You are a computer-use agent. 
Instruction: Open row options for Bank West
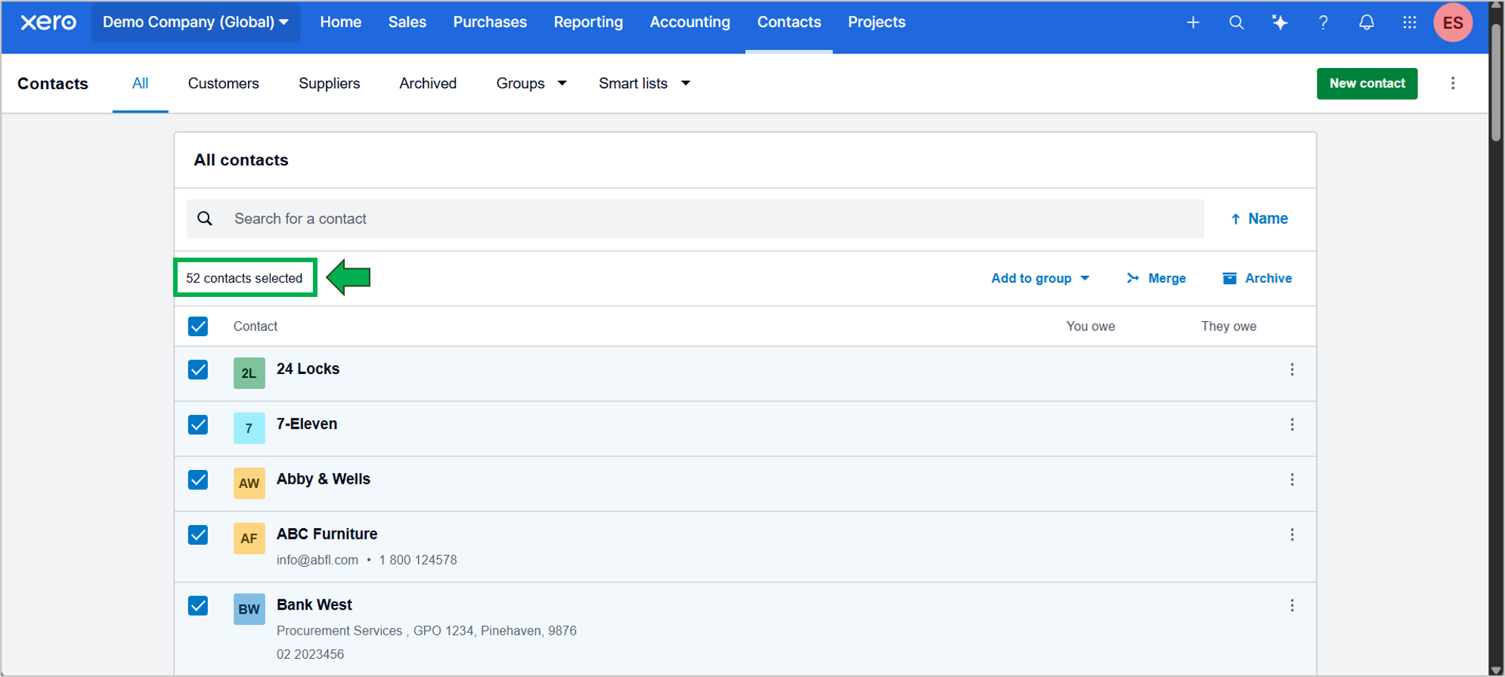point(1292,605)
